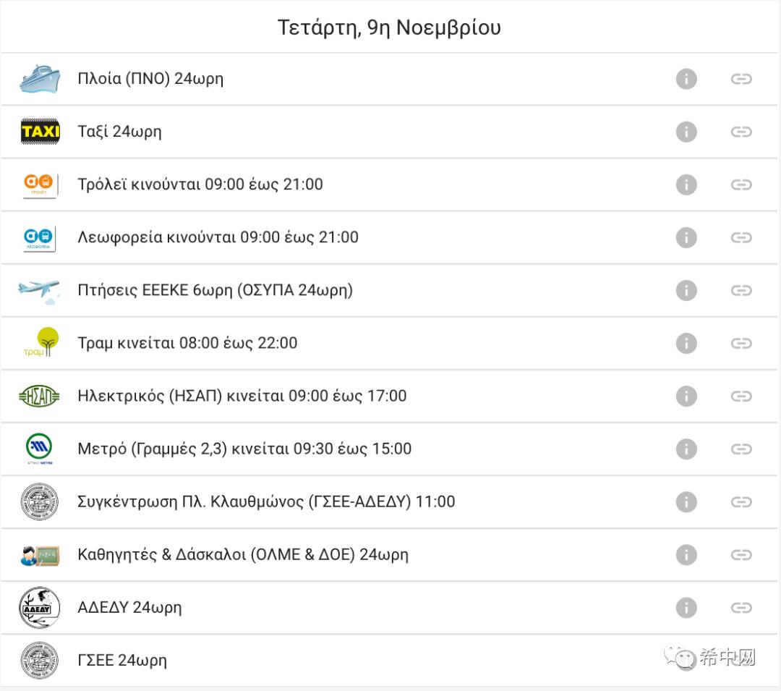Click the airplane icon for Πτήσεις
Screen dimensions: 781x691
tap(39, 292)
